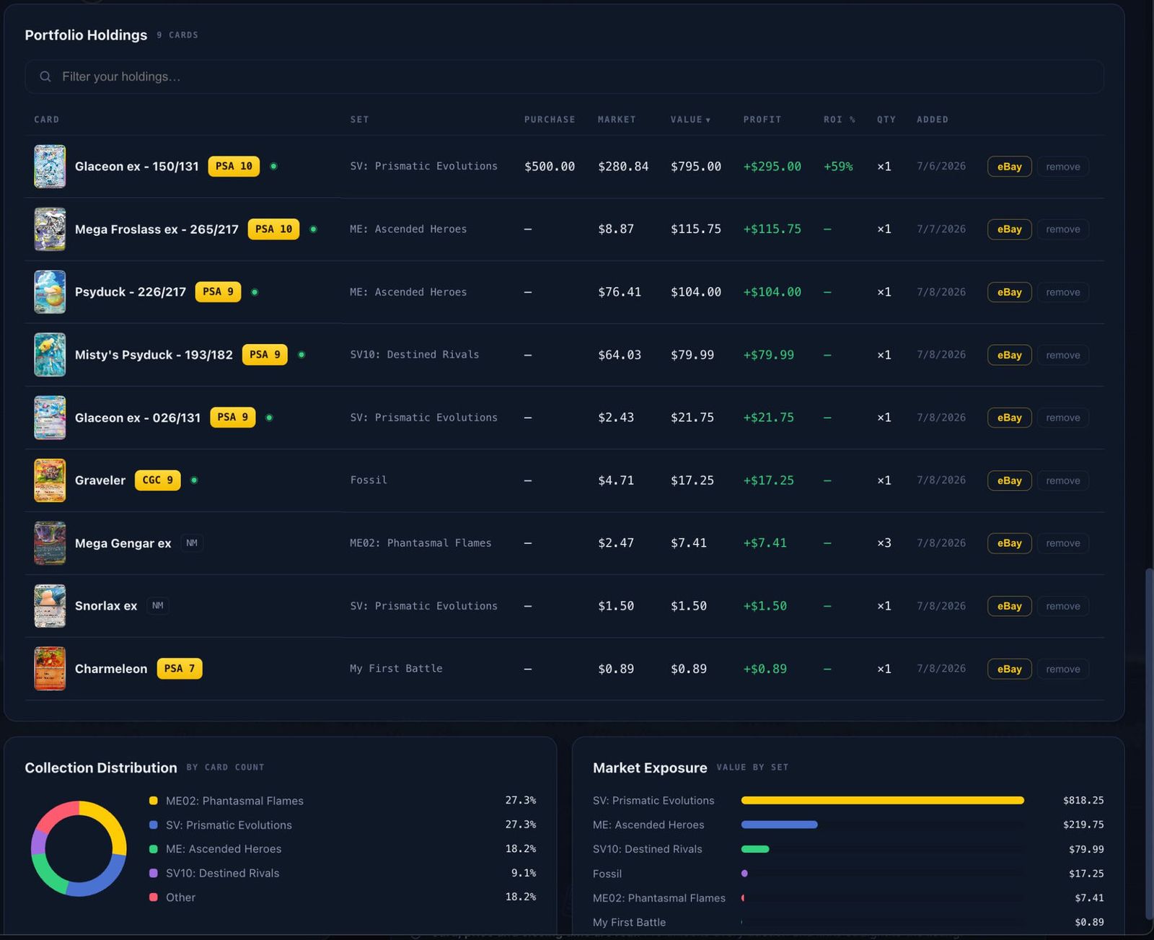Click the Charmeleon card thumbnail

click(x=50, y=669)
